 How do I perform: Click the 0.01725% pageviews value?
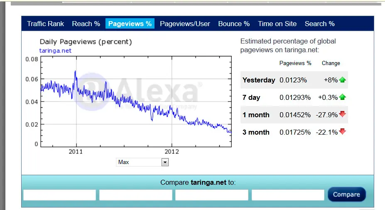pyautogui.click(x=295, y=132)
